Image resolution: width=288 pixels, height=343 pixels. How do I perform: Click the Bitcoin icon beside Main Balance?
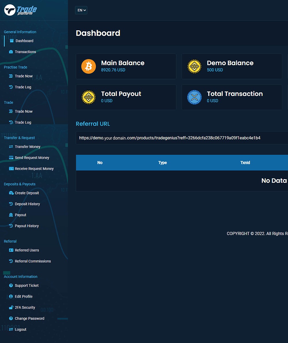tap(88, 66)
